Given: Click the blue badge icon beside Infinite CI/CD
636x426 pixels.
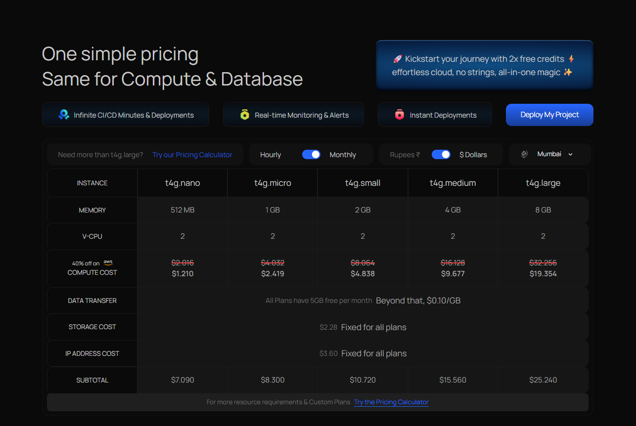Looking at the screenshot, I should pyautogui.click(x=64, y=115).
